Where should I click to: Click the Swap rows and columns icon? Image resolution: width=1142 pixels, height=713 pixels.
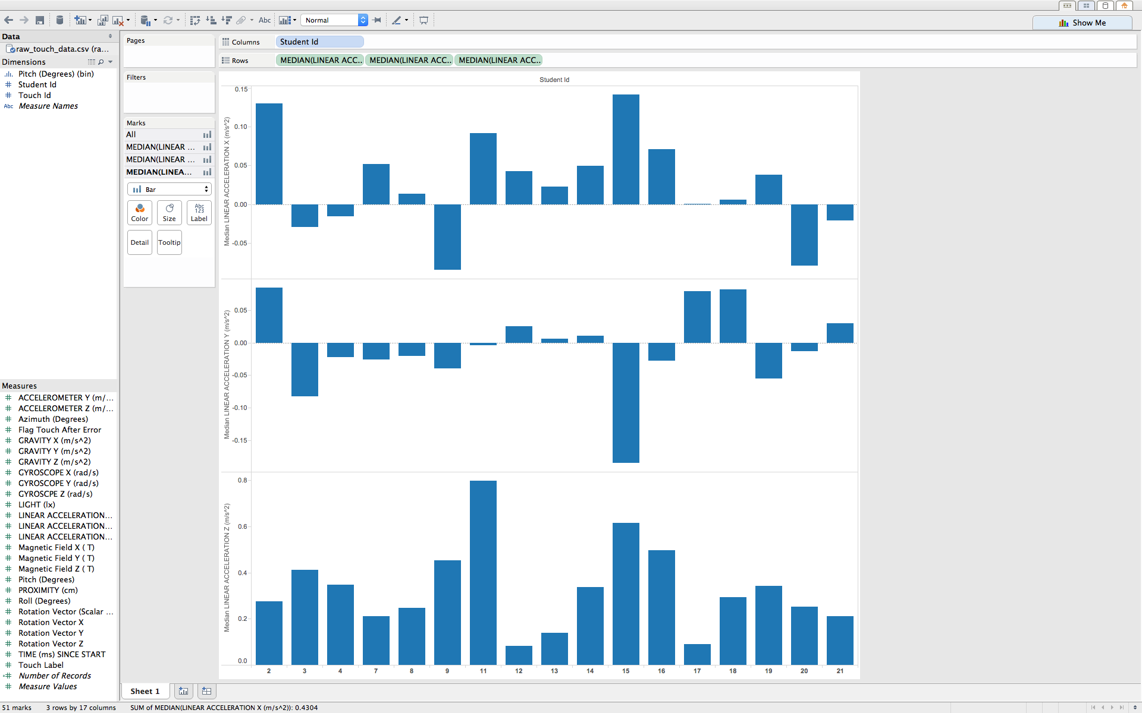(194, 20)
